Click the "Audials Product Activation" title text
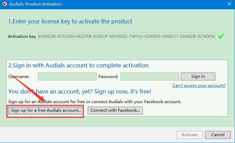Screen dimensions: 235x143 36,4
